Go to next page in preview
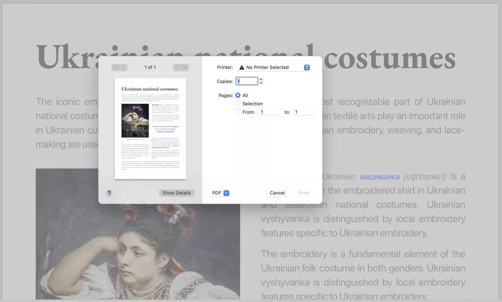Image resolution: width=502 pixels, height=302 pixels. coord(177,67)
